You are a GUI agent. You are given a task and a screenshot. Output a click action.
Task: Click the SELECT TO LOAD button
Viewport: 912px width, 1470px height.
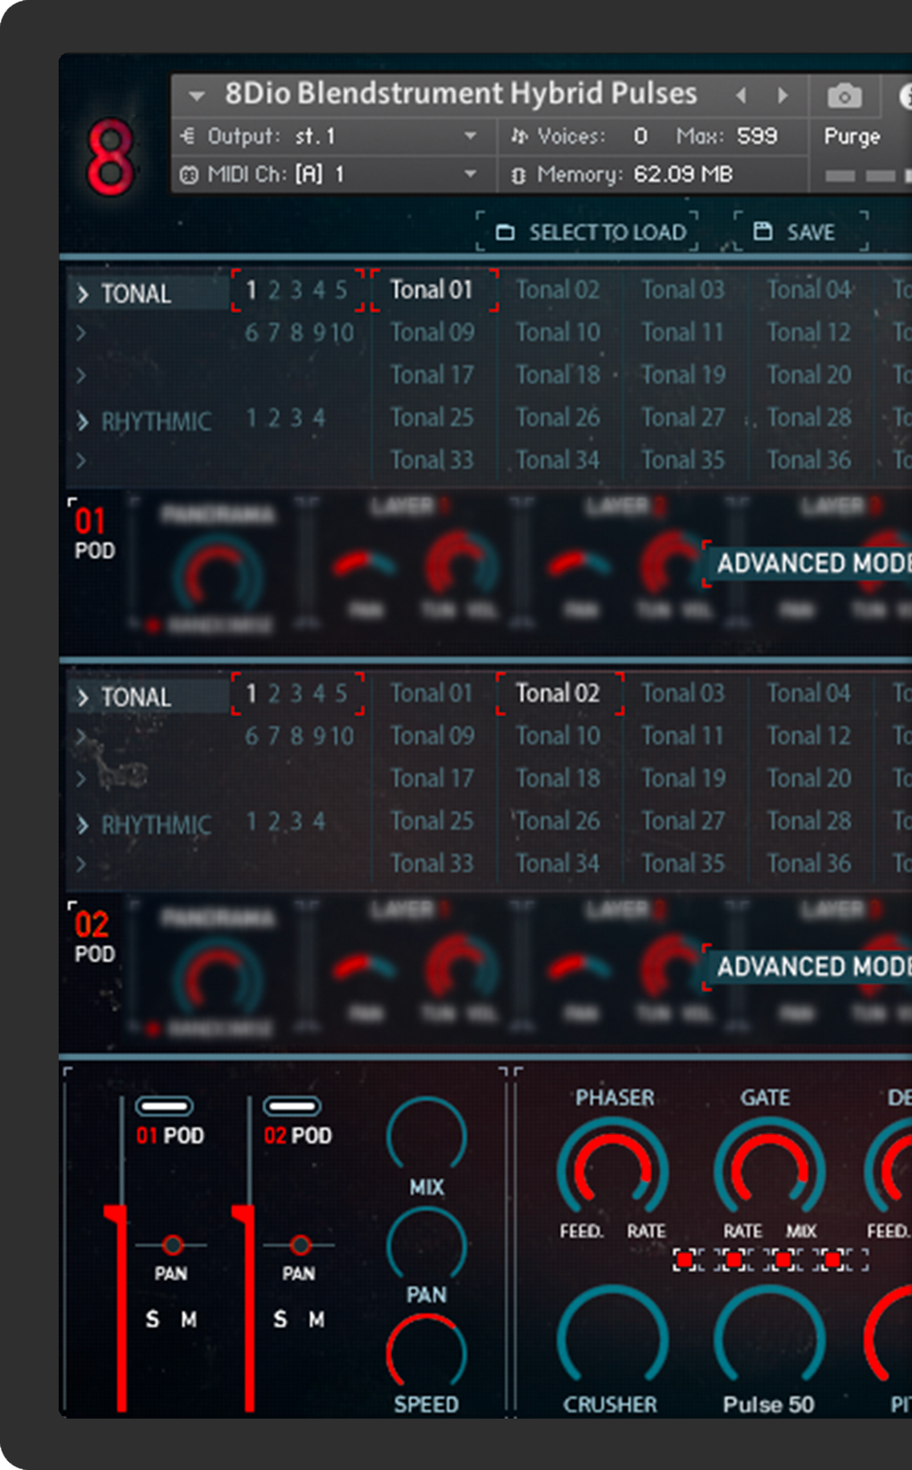point(592,232)
